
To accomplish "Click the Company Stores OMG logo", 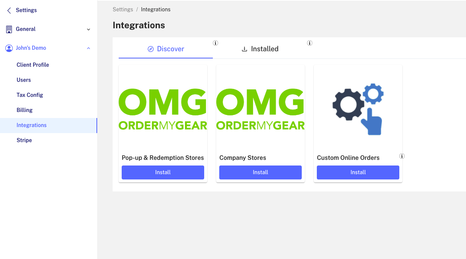I will click(x=260, y=109).
